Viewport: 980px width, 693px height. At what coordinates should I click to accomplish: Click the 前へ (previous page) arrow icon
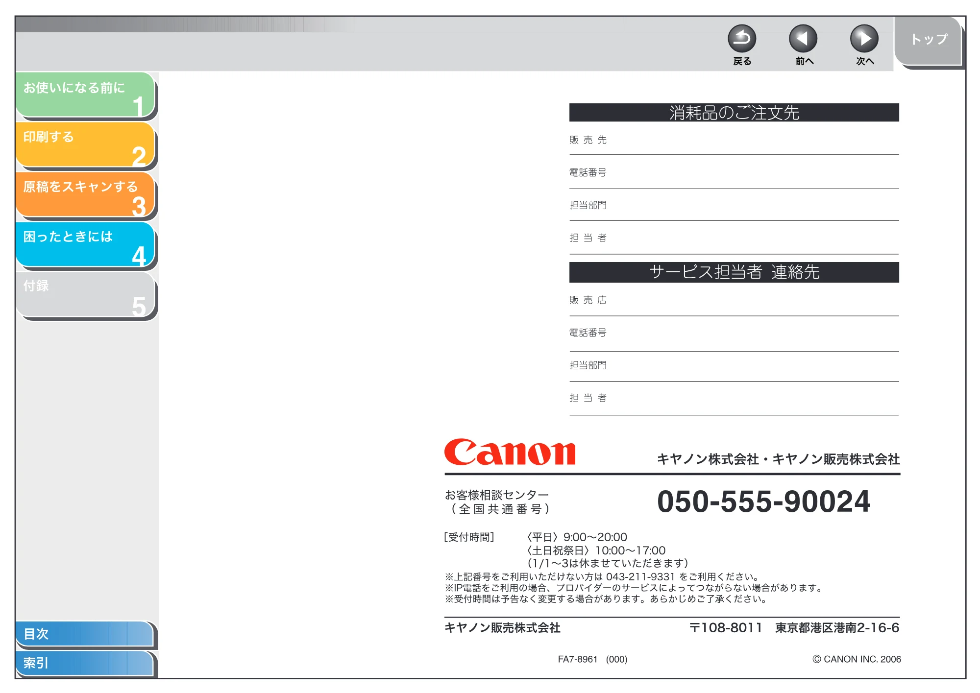coord(803,39)
